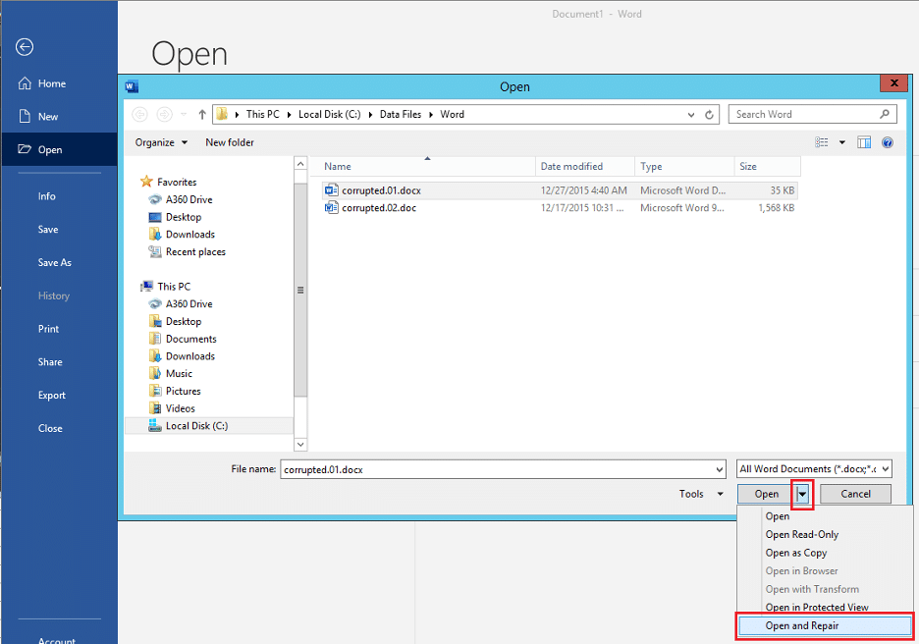Expand the Organize dropdown menu
919x644 pixels.
click(x=161, y=142)
